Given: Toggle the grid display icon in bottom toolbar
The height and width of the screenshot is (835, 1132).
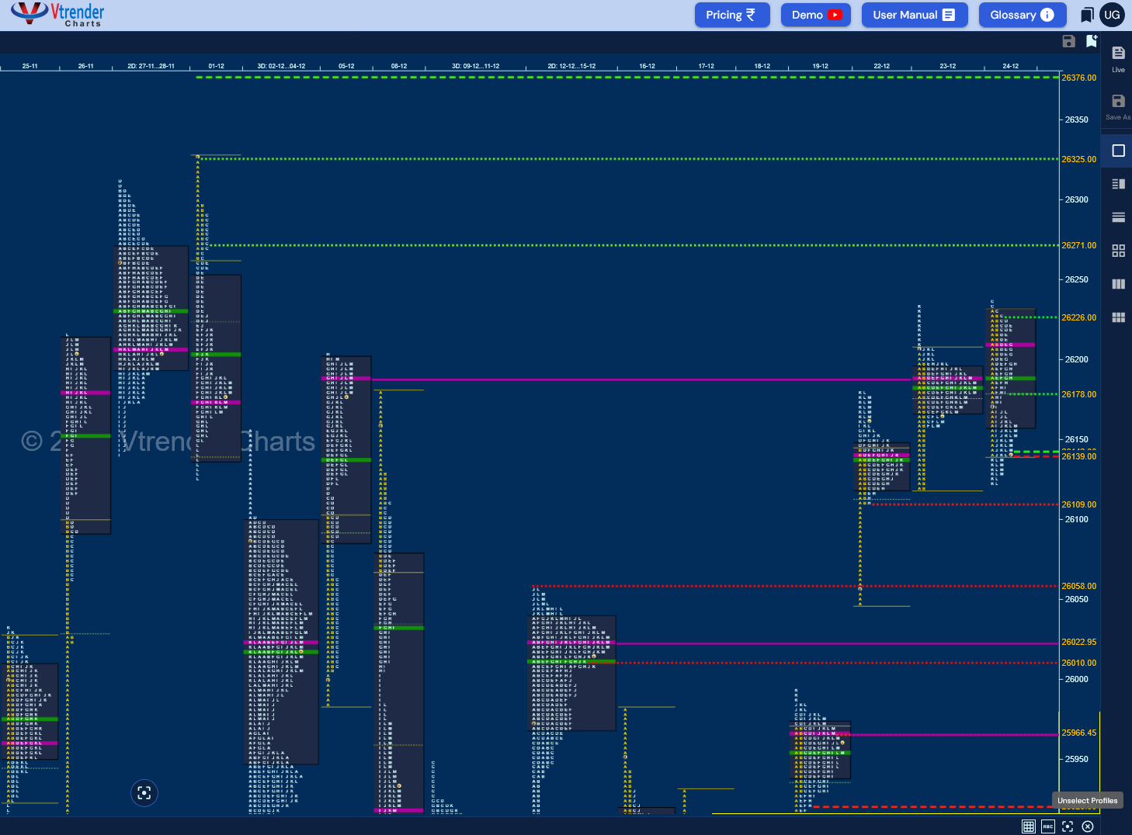Looking at the screenshot, I should click(x=1028, y=826).
